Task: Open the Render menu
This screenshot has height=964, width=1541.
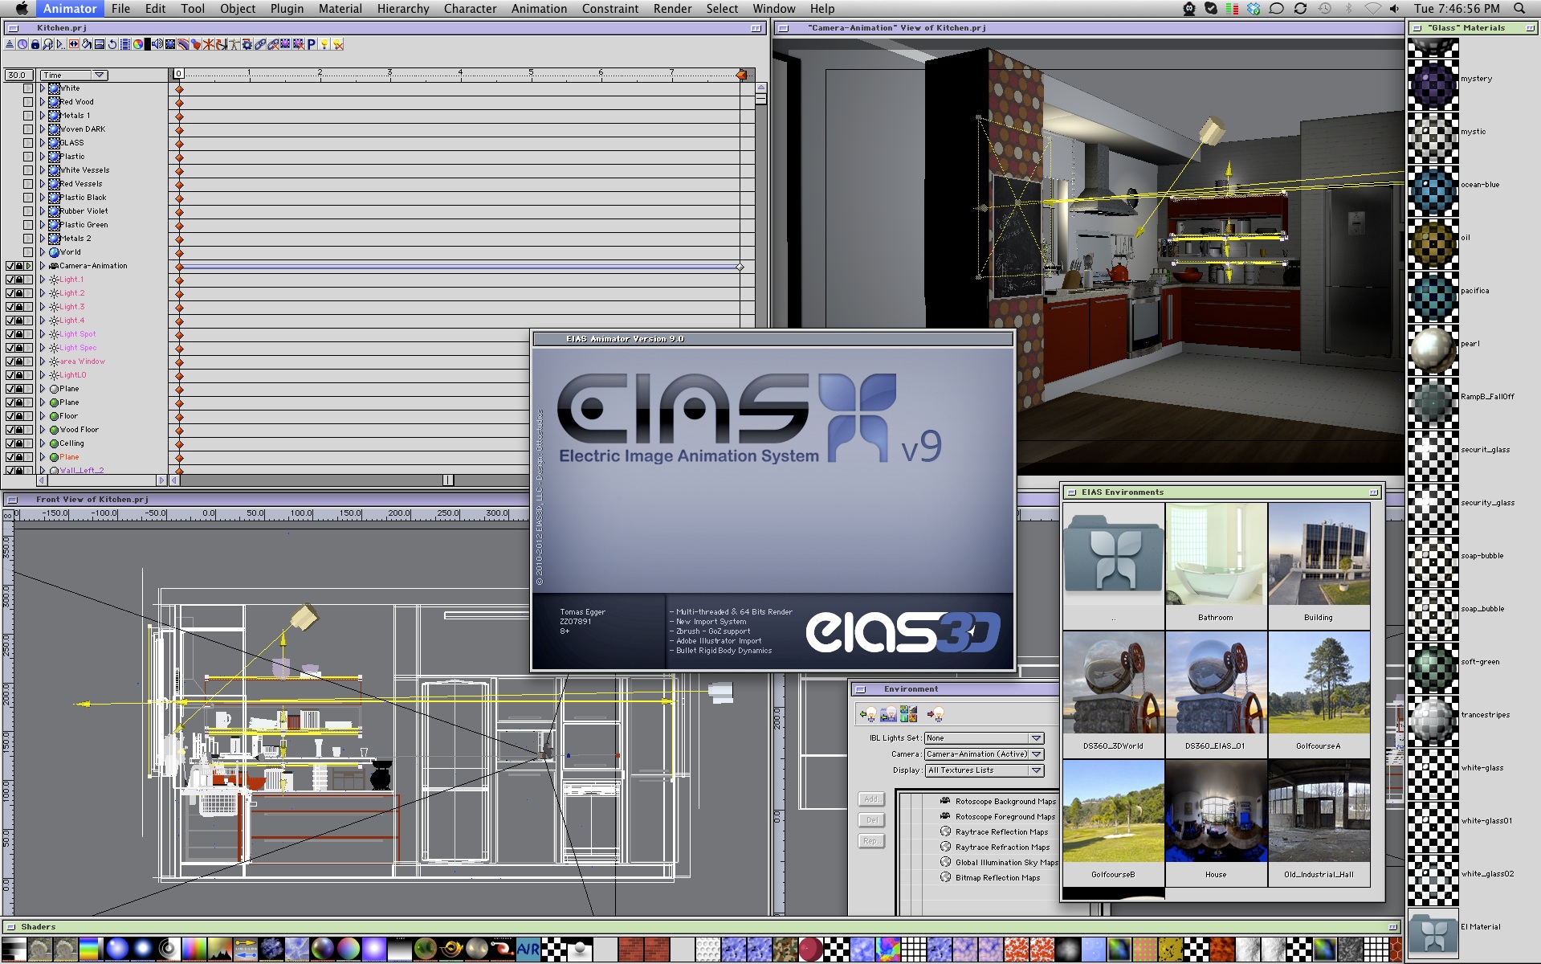Action: coord(673,8)
